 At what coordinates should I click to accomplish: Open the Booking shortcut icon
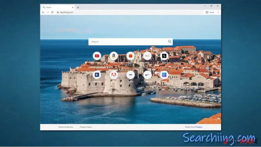click(x=97, y=75)
